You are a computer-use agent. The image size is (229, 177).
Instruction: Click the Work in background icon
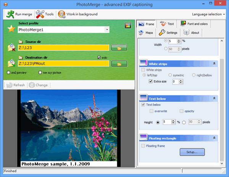[x=62, y=14]
